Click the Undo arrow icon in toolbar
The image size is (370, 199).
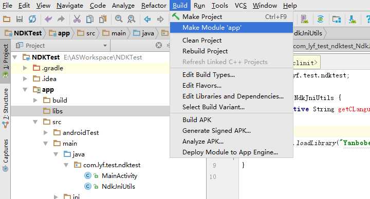pos(48,19)
